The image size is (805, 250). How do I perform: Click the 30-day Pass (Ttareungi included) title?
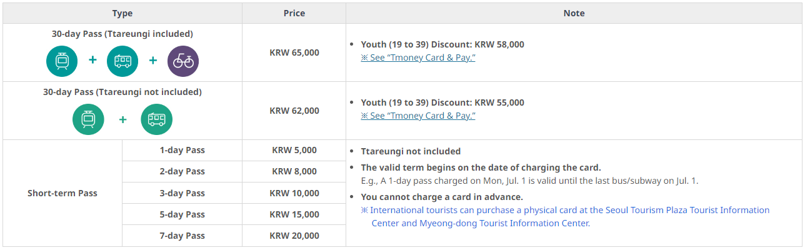click(122, 34)
